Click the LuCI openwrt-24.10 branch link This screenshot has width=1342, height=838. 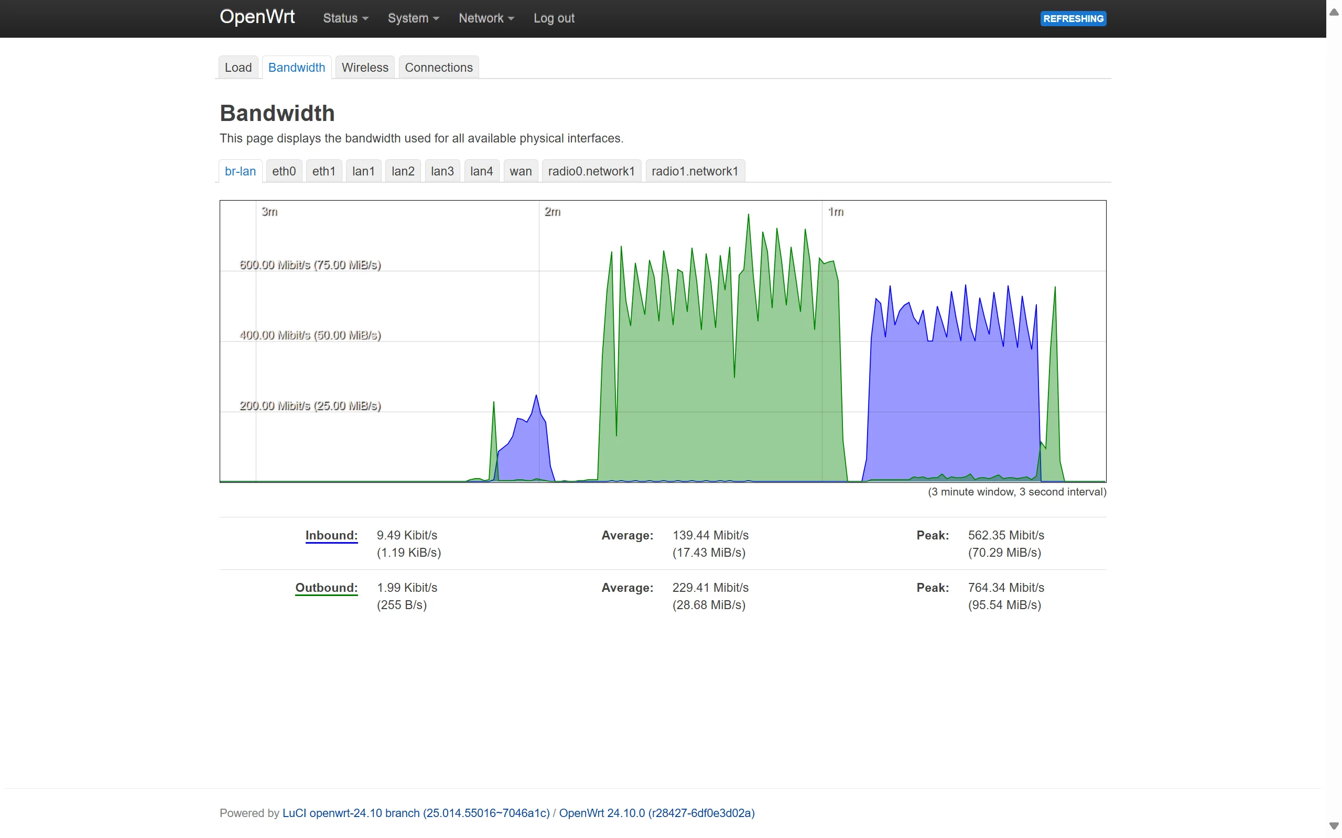[416, 812]
